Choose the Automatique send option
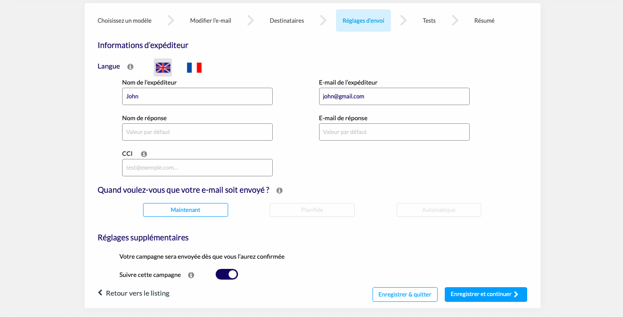The image size is (623, 317). click(x=439, y=210)
